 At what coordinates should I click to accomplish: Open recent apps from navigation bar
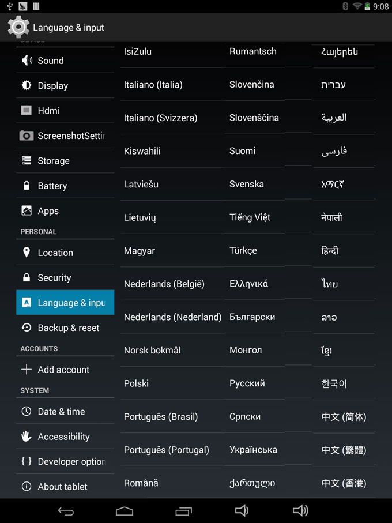(x=183, y=511)
